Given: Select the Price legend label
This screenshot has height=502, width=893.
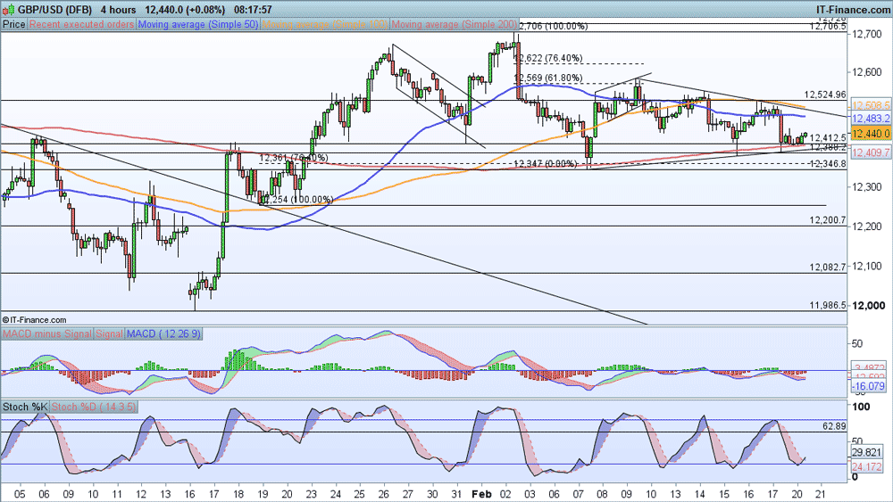Looking at the screenshot, I should point(13,24).
